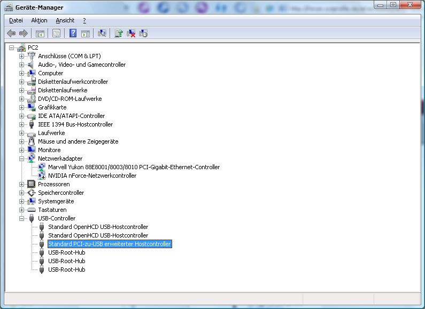
Task: Click the IEEE 1394 plug icon
Action: (x=32, y=124)
